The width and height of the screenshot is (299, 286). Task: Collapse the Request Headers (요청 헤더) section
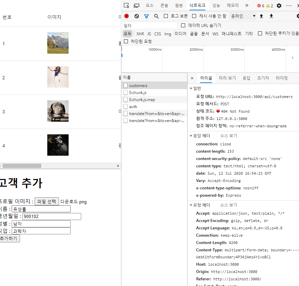191,205
